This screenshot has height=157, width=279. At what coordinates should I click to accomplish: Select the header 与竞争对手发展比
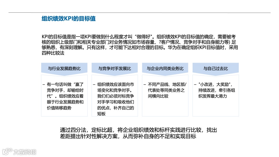(x=115, y=69)
